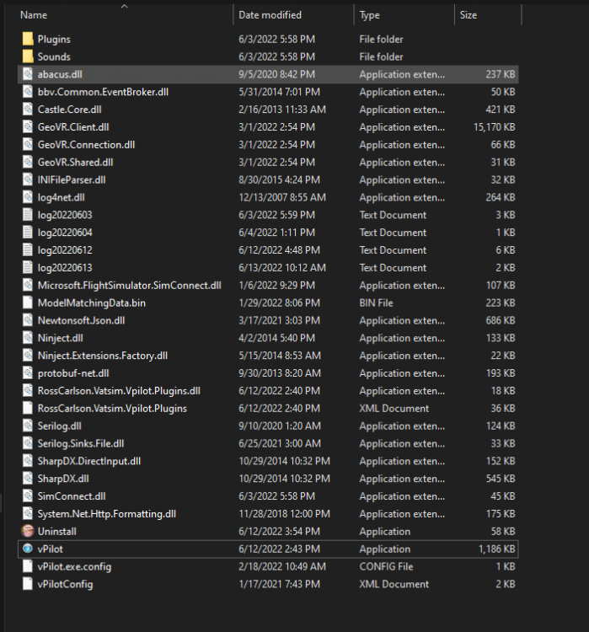
Task: Click the Serilog.dll file icon
Action: coord(28,426)
